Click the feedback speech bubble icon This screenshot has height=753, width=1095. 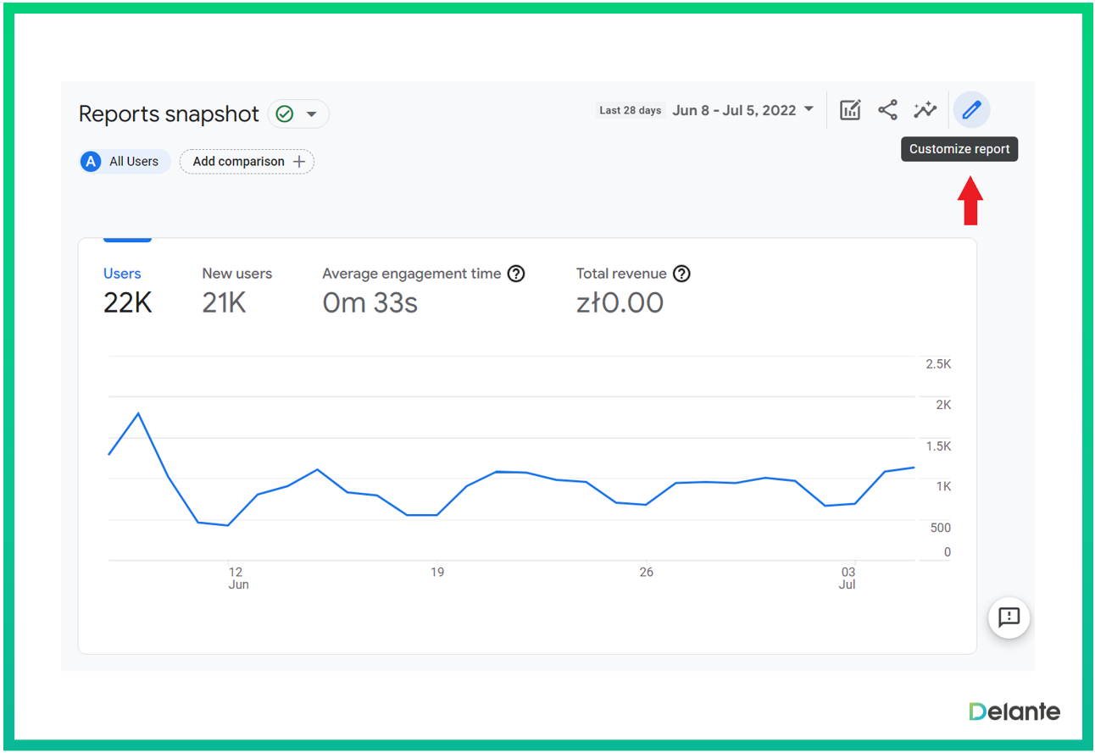click(x=1009, y=617)
